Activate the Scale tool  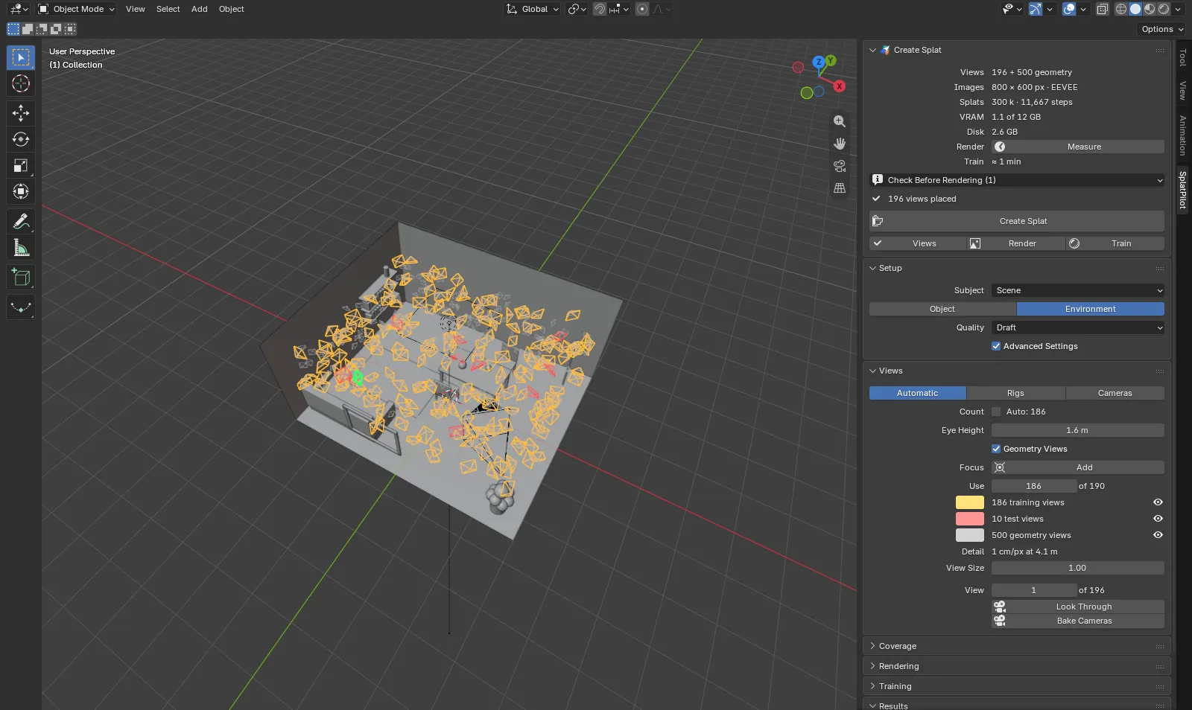click(21, 165)
